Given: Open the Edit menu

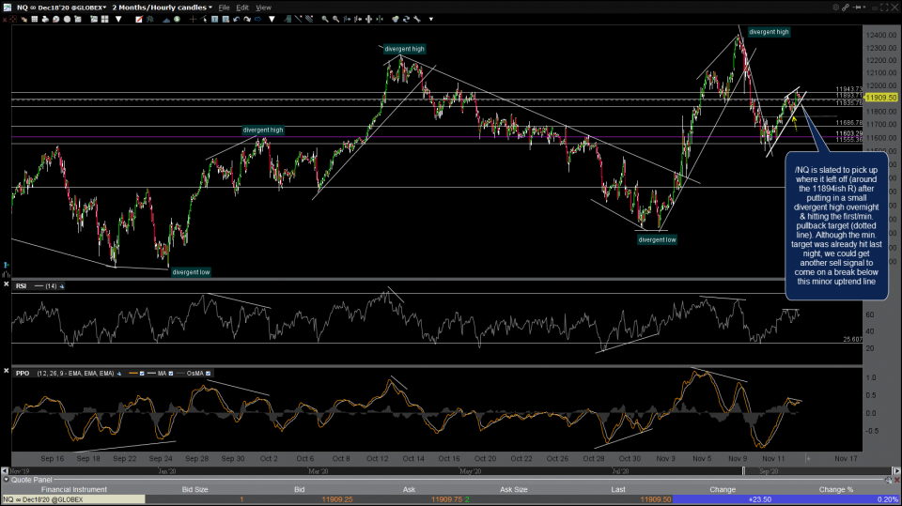Looking at the screenshot, I should (x=242, y=8).
